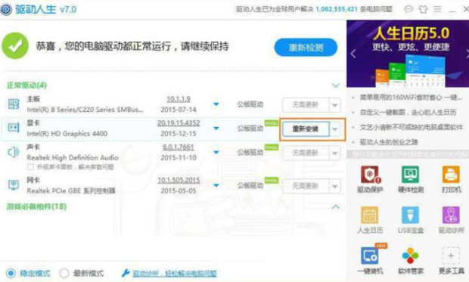Open 驱动保护 driver protection tool
The height and width of the screenshot is (282, 469).
pos(371,179)
